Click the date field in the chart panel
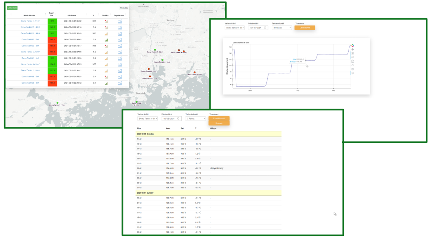Viewport: 431px width, 242px height. tap(258, 28)
